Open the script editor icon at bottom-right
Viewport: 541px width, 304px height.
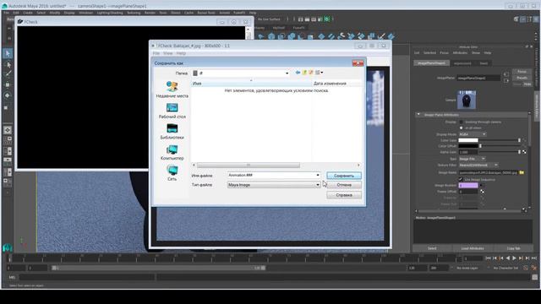point(535,277)
